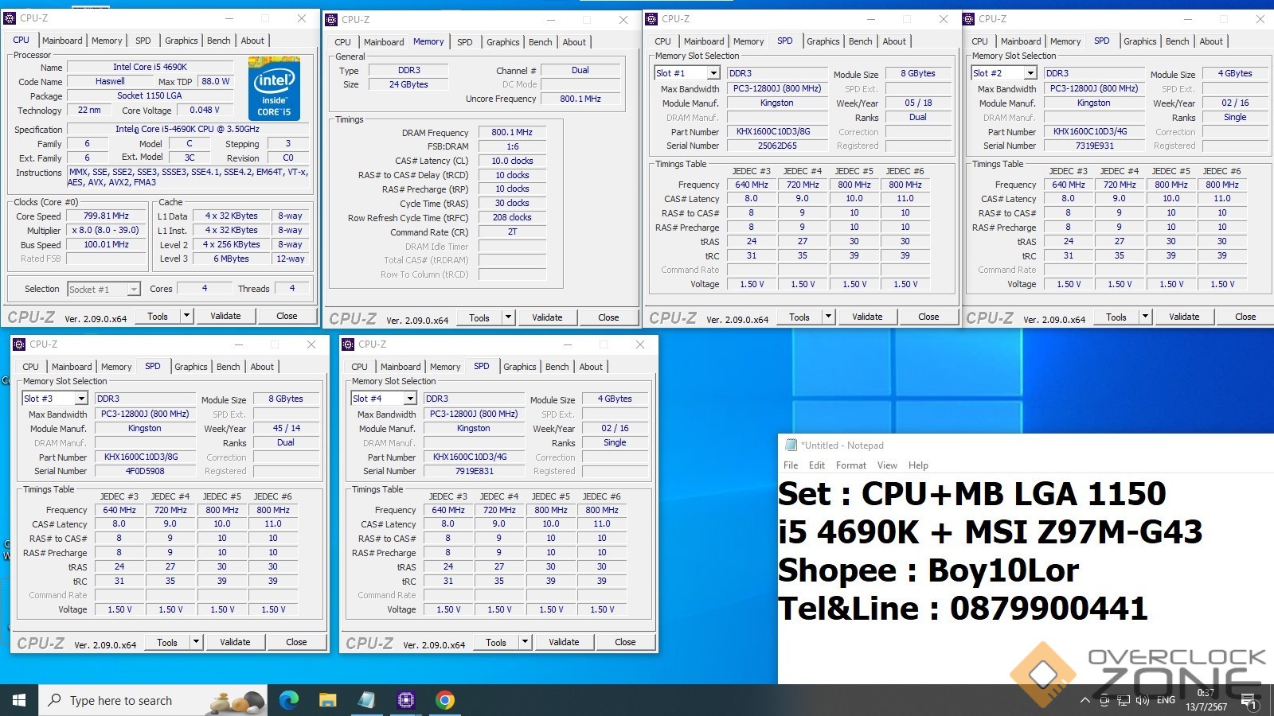Open Microsoft Edge from the taskbar
The height and width of the screenshot is (716, 1274).
289,700
